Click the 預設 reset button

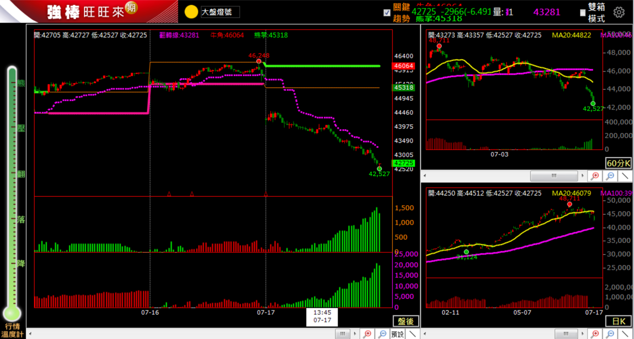[x=398, y=334]
